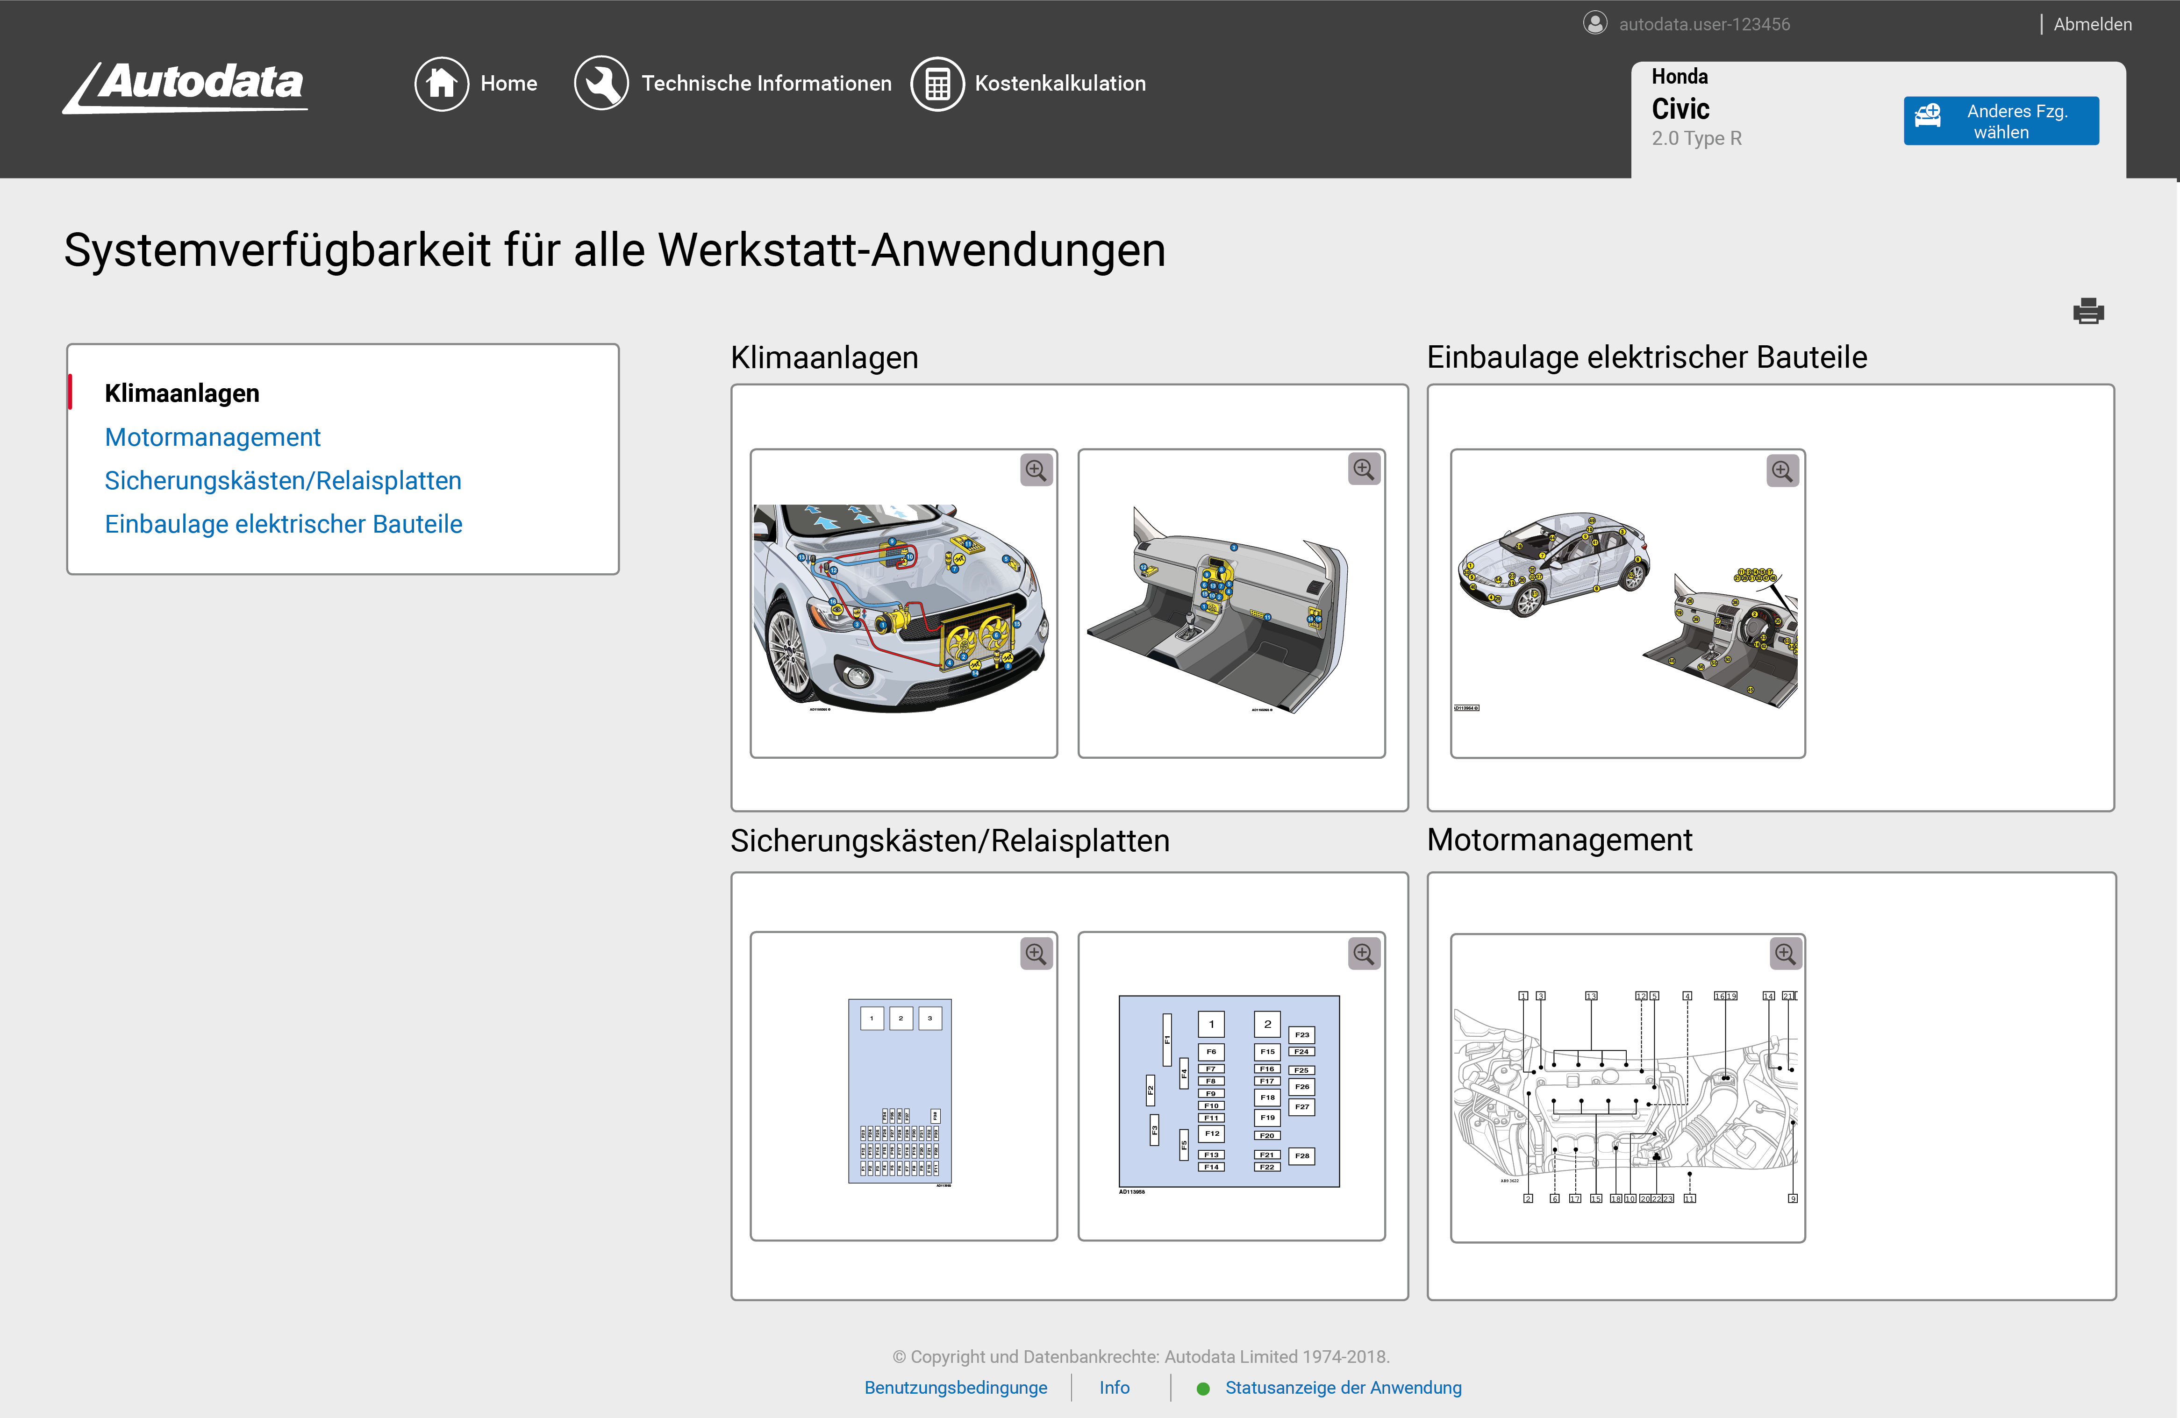Open the F-numbered fuse box diagram thumbnail
2180x1418 pixels.
click(1229, 1092)
